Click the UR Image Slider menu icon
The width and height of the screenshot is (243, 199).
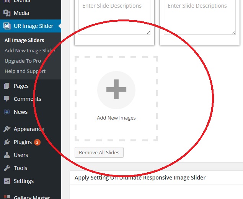[x=7, y=26]
